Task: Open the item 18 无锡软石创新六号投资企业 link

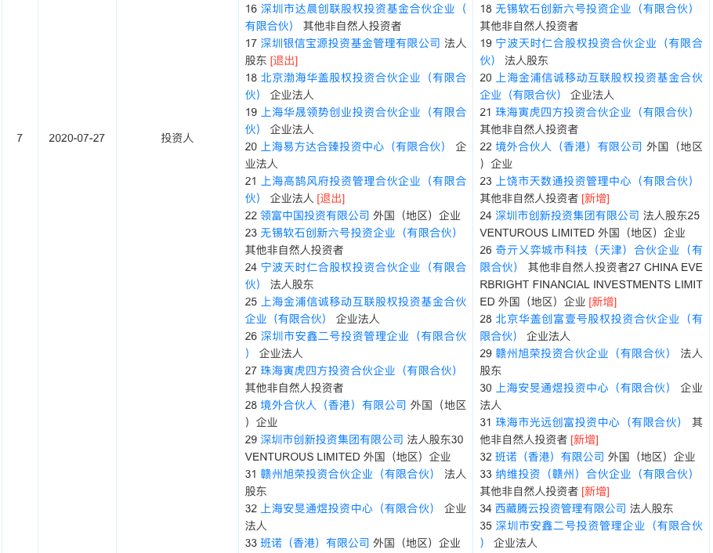Action: pyautogui.click(x=595, y=9)
